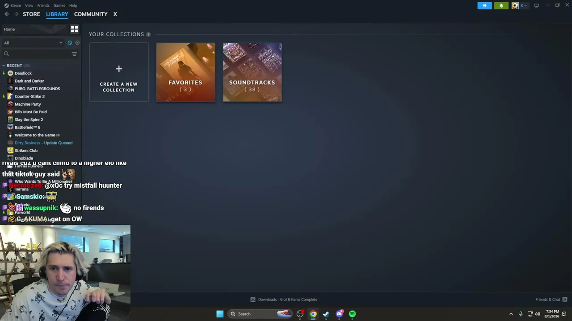
Task: Click the PUBG: BATTLEGROUNDS game icon
Action: tap(10, 89)
